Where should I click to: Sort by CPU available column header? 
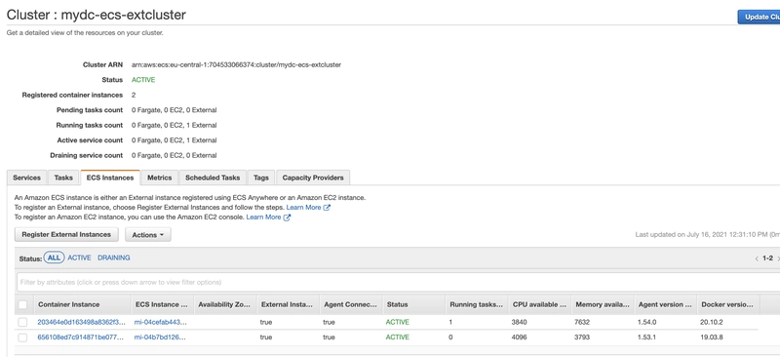point(539,304)
